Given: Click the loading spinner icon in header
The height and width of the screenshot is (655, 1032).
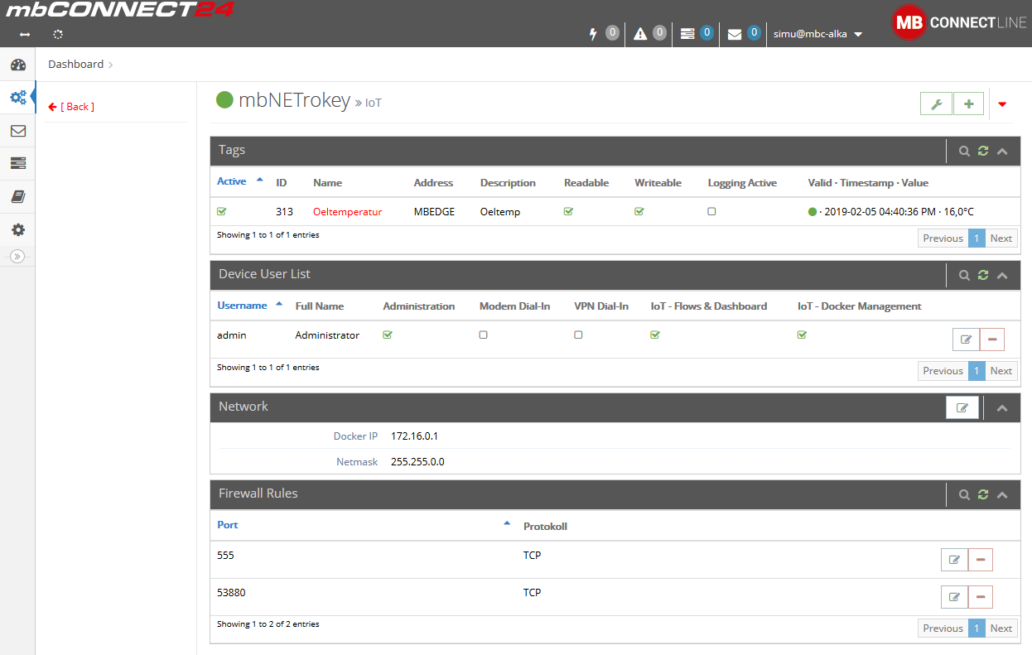Looking at the screenshot, I should click(x=58, y=35).
